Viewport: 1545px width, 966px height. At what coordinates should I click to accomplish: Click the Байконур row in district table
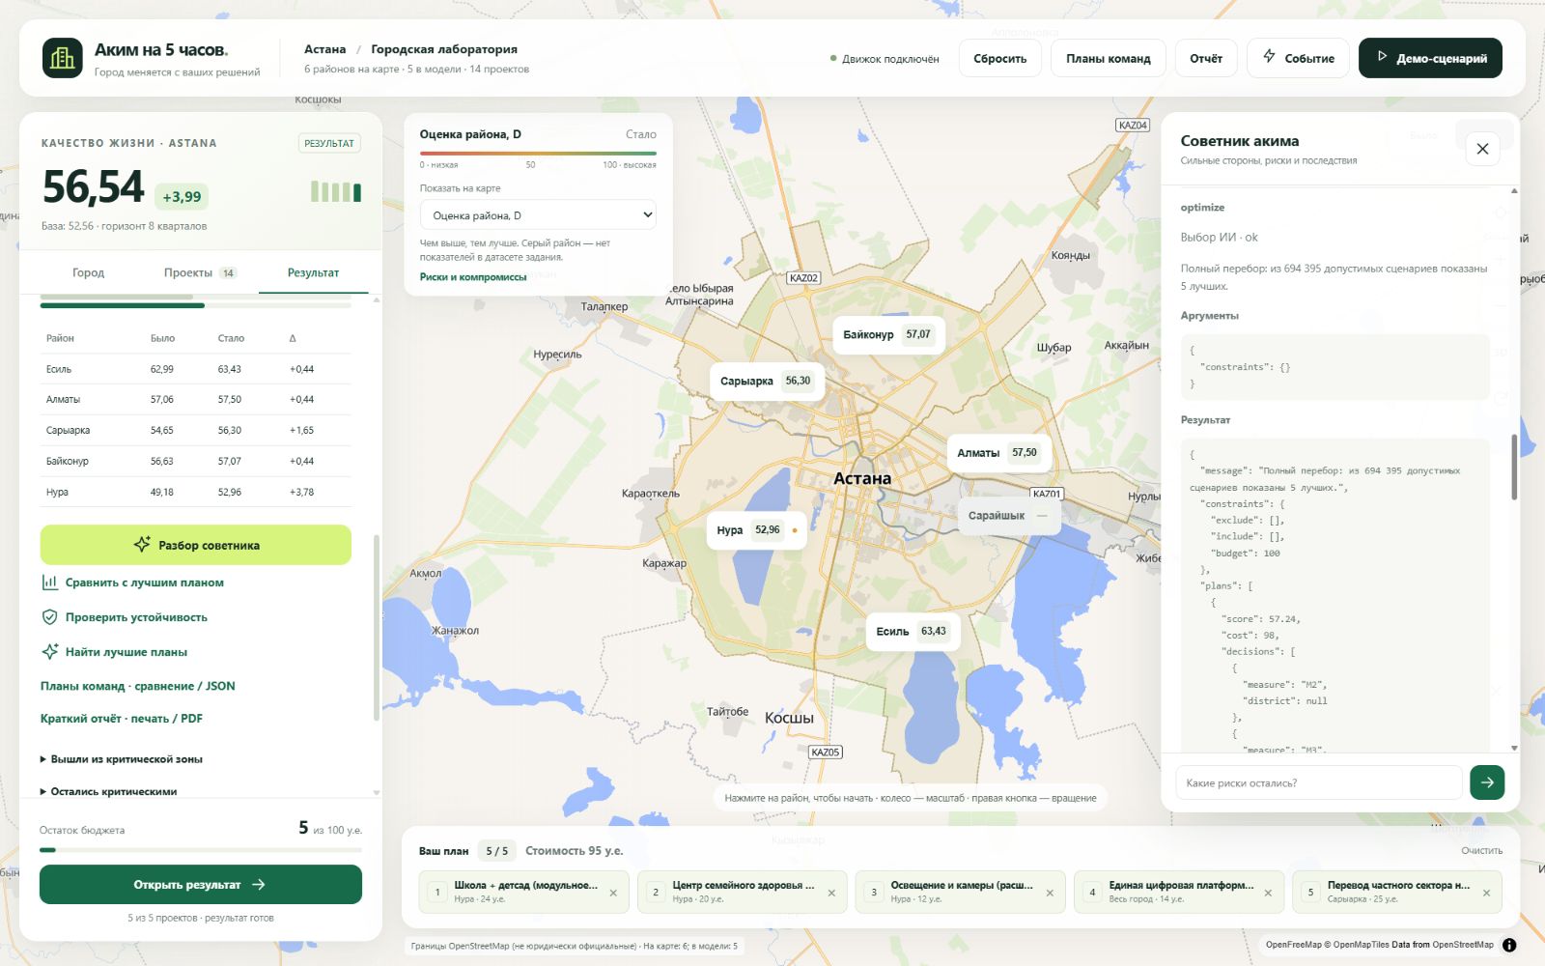(196, 461)
